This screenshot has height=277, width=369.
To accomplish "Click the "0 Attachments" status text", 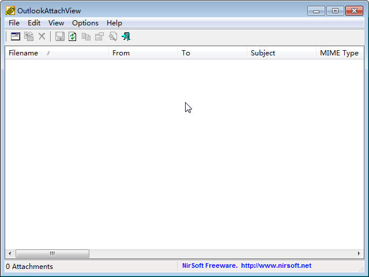I will (x=29, y=267).
